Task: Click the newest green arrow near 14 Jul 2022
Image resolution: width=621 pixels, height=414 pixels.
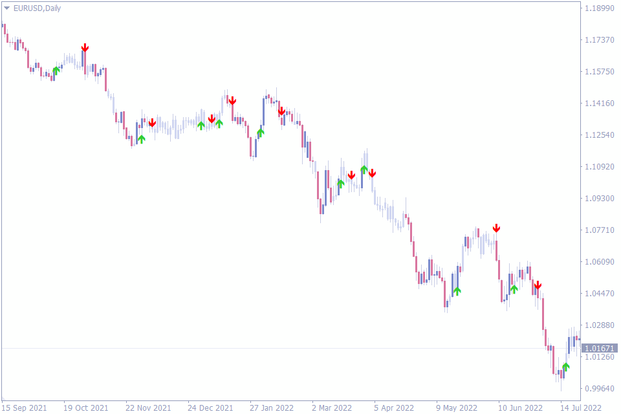Action: click(x=567, y=367)
